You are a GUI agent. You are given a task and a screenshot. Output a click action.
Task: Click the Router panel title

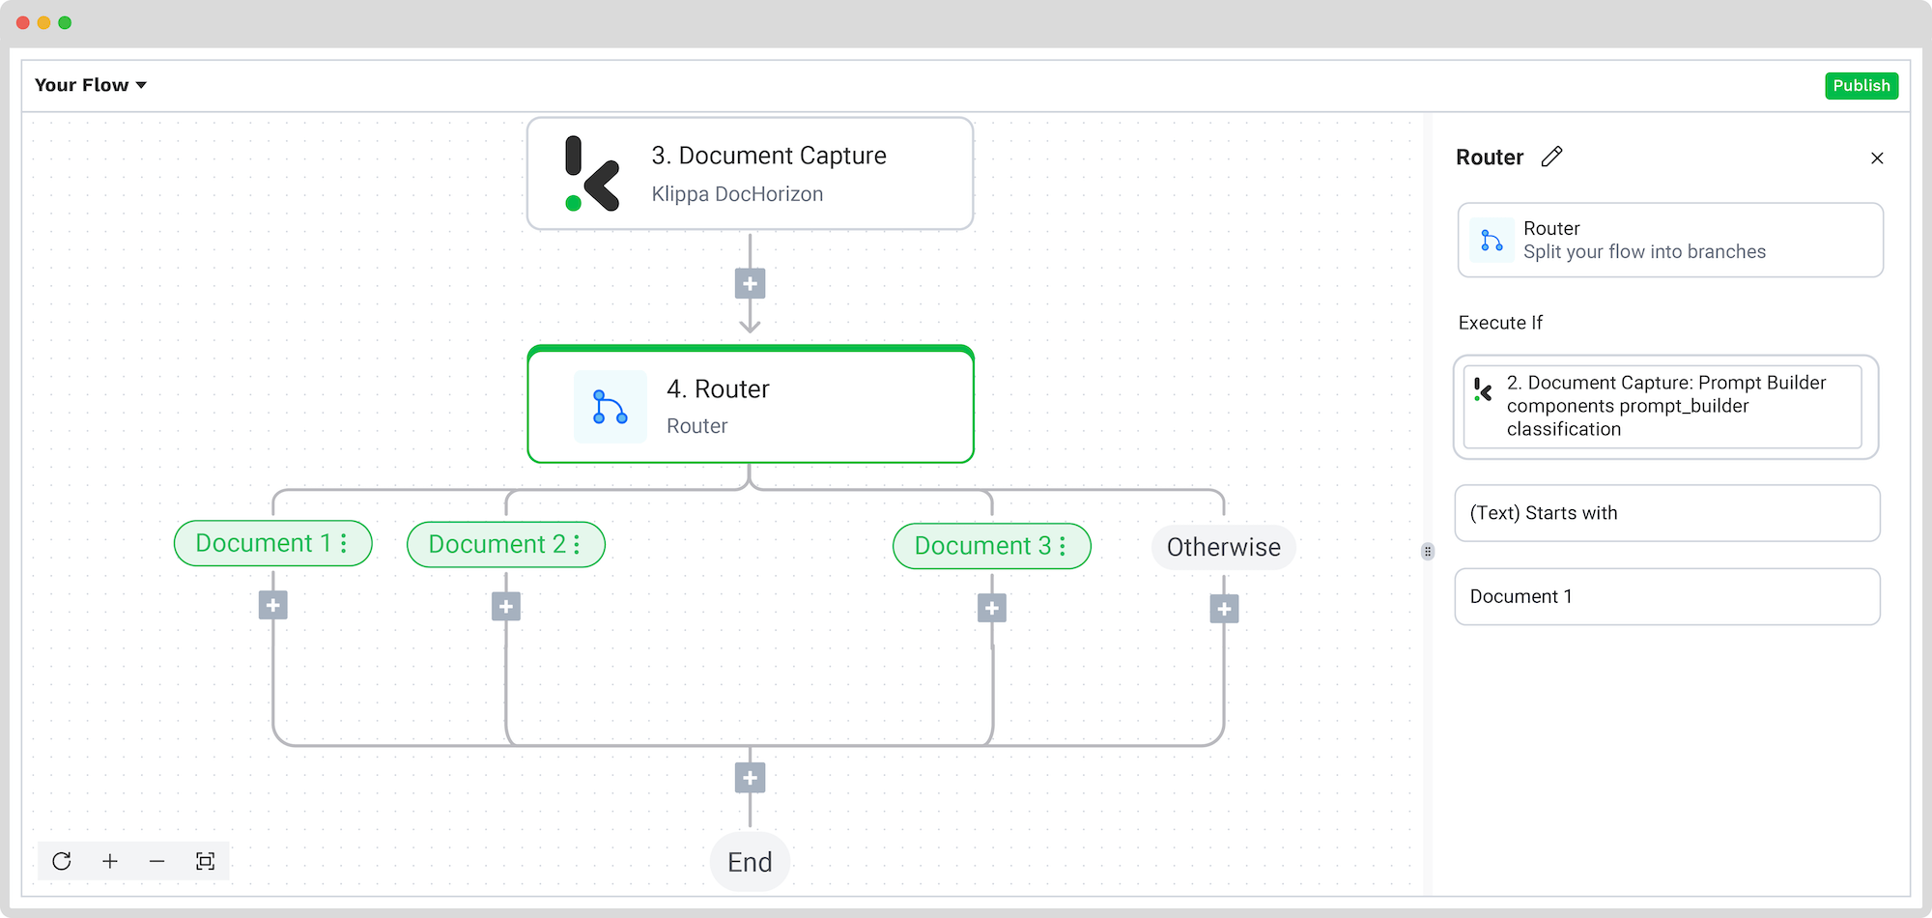(1490, 158)
